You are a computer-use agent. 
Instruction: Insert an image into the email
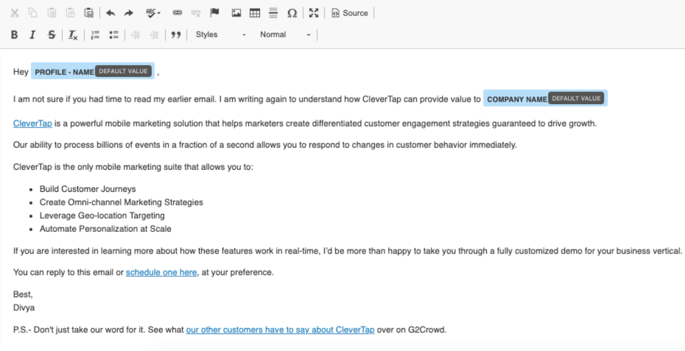[236, 13]
